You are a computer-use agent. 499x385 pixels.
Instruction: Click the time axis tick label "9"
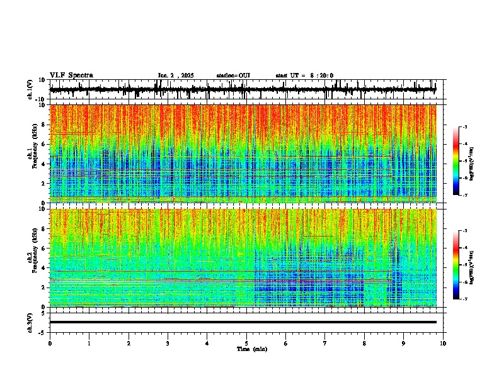[403, 343]
